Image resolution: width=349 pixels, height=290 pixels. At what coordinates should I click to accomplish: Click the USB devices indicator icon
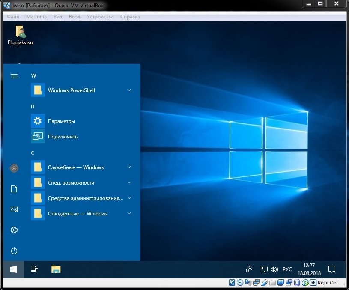(264, 283)
